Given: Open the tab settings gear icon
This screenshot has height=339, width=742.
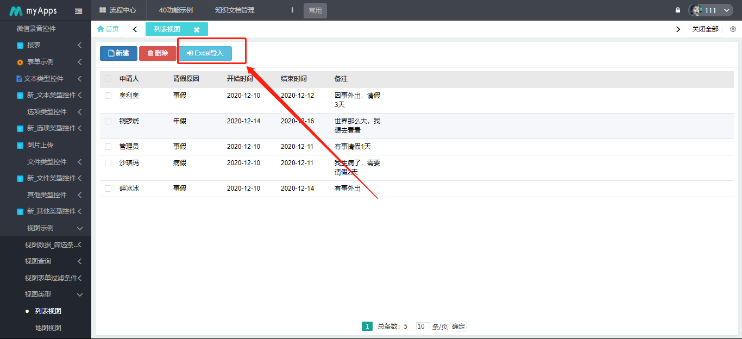Looking at the screenshot, I should click(733, 29).
